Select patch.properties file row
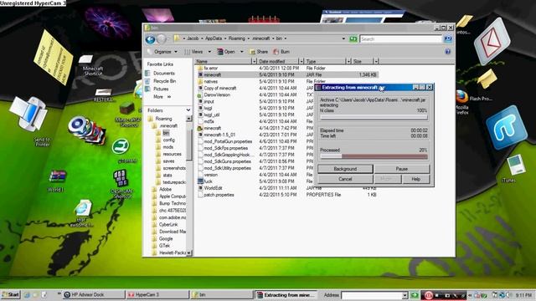Screen dimensions: 536x301 (x=287, y=195)
